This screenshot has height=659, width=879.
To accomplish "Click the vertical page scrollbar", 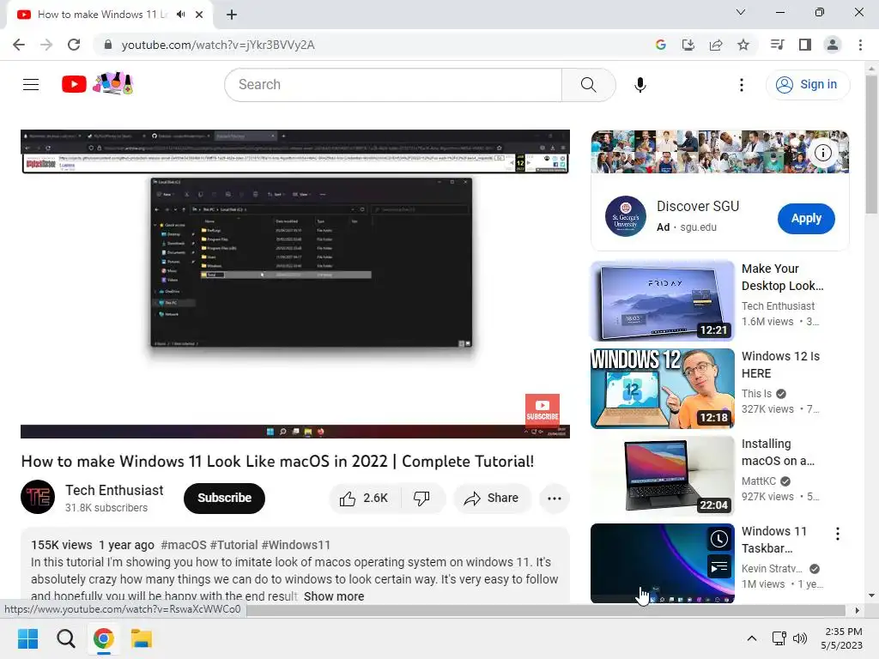I will pos(871,146).
